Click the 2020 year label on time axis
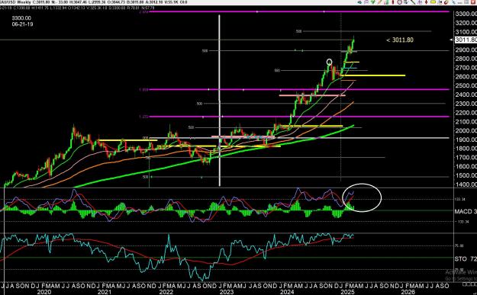Image resolution: width=477 pixels, height=295 pixels. pyautogui.click(x=44, y=292)
